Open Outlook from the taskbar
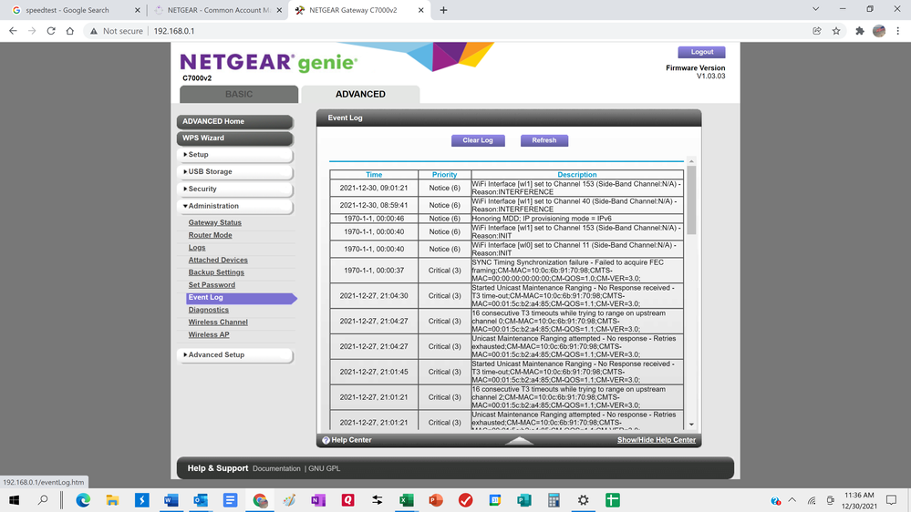 [201, 500]
